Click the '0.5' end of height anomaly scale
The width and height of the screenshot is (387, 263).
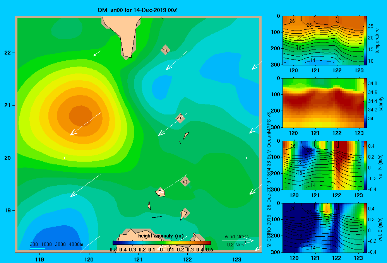(209, 250)
